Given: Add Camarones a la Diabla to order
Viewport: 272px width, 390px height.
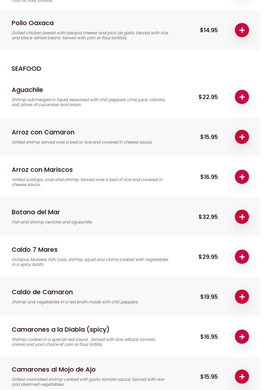Looking at the screenshot, I should point(242,337).
